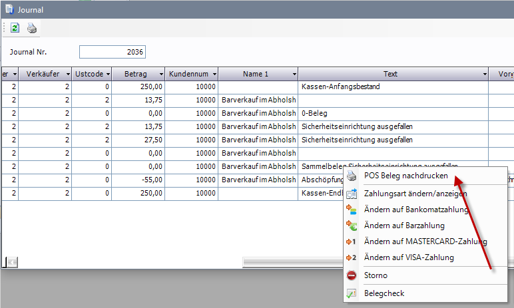Click the Zahlungsart ändern/anzeigen icon
The width and height of the screenshot is (514, 308).
[352, 194]
